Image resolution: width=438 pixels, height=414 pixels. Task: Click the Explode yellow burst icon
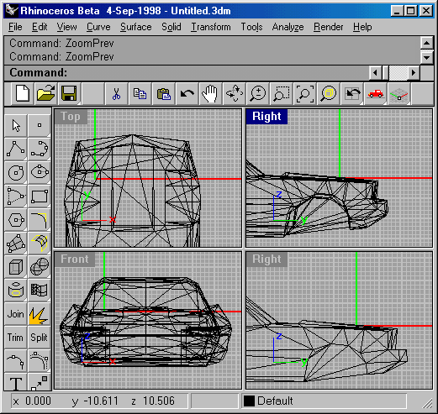coord(40,314)
